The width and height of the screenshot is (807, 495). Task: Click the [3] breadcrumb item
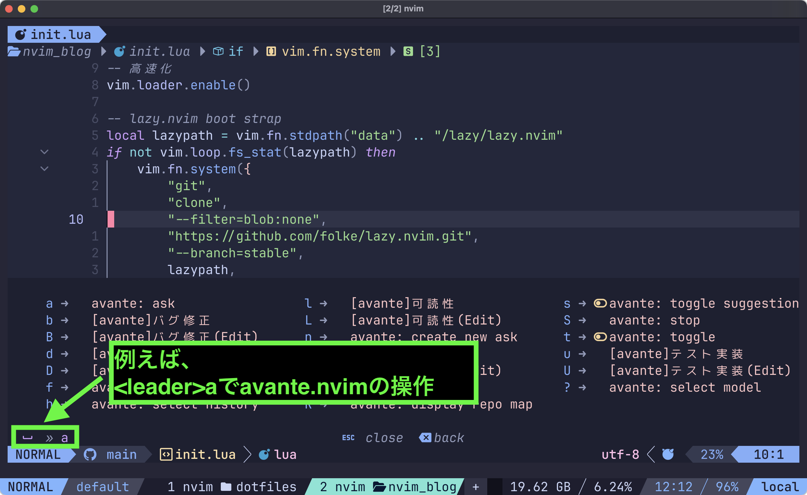430,51
